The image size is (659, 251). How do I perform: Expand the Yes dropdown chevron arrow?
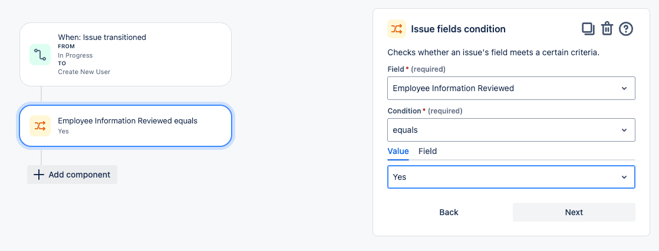(x=624, y=178)
